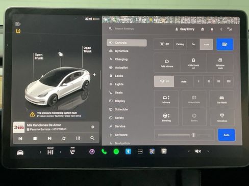Open the all apps ellipsis launcher
Image resolution: width=249 pixels, height=186 pixels.
[140, 151]
